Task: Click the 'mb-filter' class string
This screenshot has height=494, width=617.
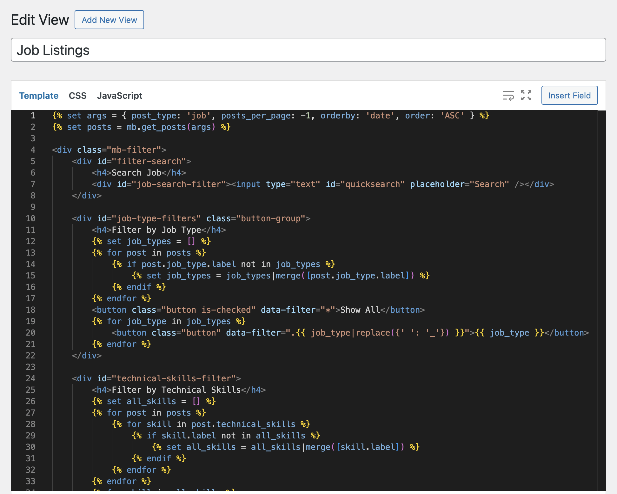Action: (136, 150)
